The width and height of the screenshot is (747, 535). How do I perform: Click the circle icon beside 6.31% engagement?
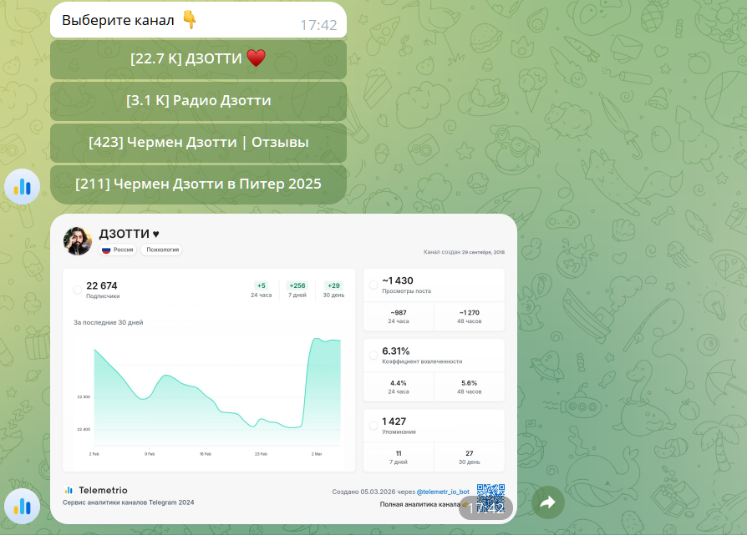coord(373,355)
